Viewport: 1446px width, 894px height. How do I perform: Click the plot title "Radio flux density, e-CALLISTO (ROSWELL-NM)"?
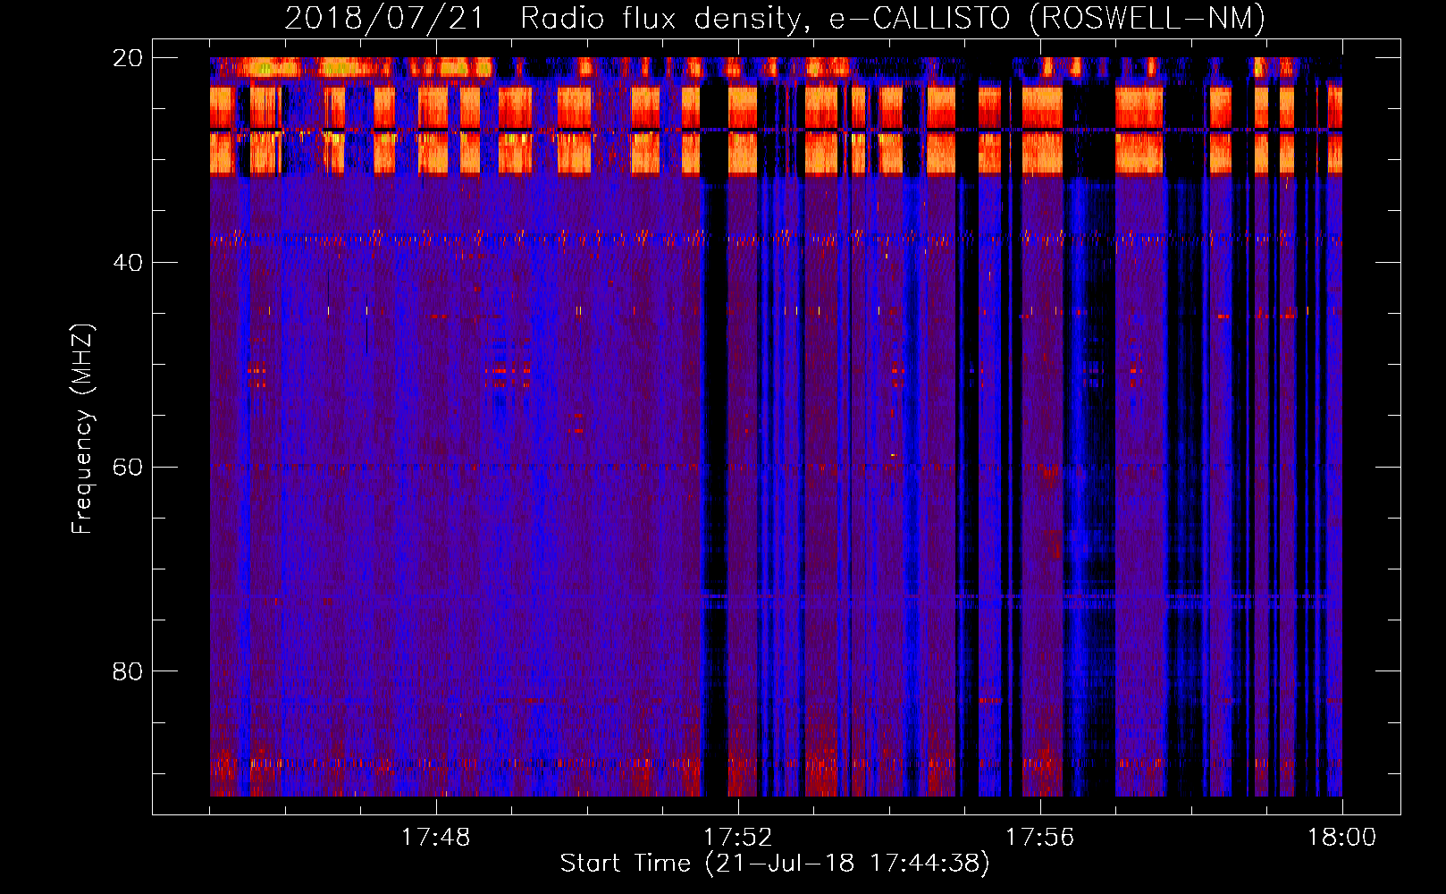tap(893, 18)
